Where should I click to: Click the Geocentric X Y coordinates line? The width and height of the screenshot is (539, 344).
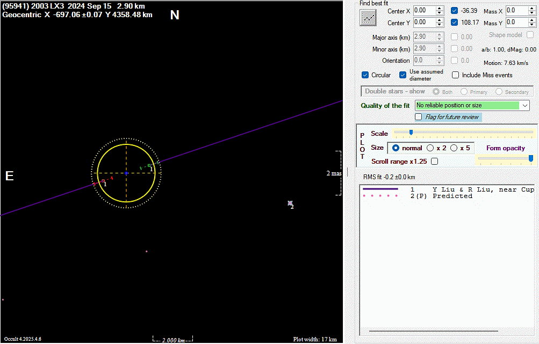click(x=77, y=15)
